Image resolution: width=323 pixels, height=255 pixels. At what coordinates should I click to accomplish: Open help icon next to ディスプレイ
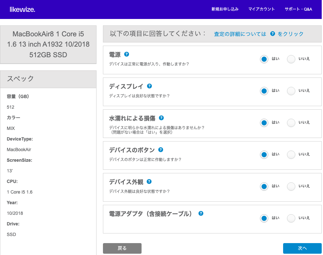(x=149, y=86)
